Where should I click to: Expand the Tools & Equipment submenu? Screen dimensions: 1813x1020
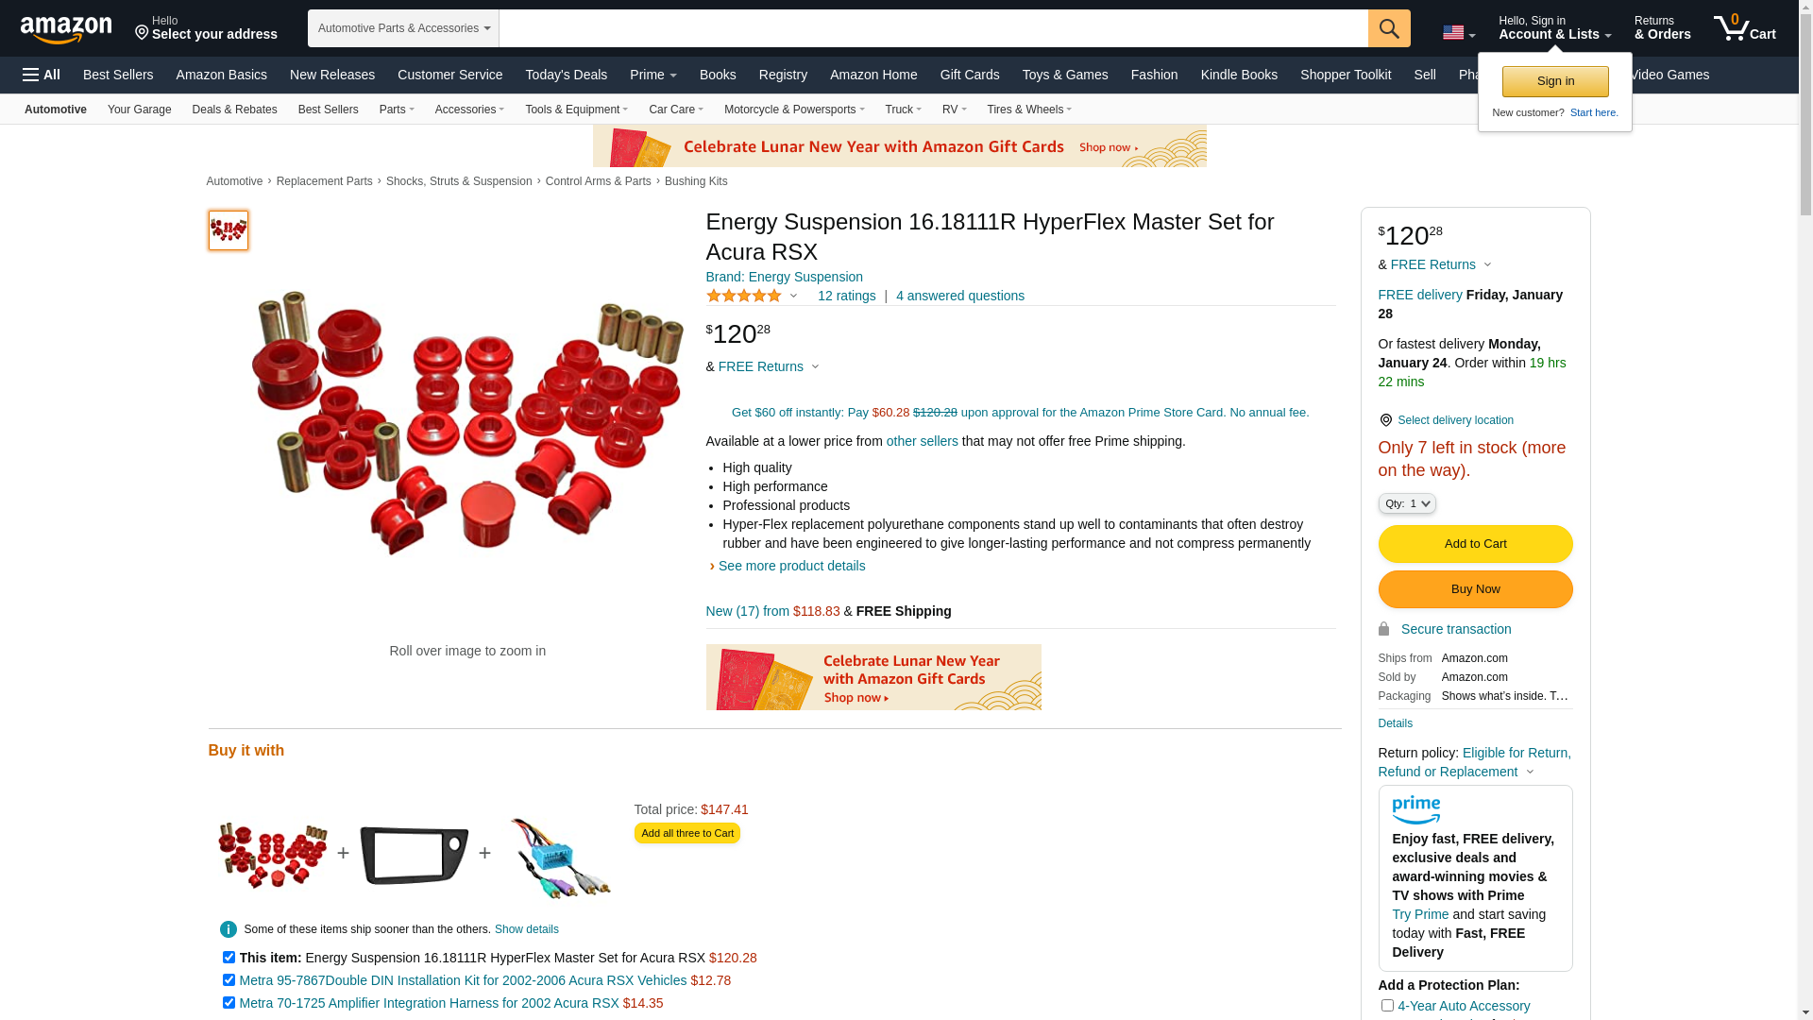point(576,110)
